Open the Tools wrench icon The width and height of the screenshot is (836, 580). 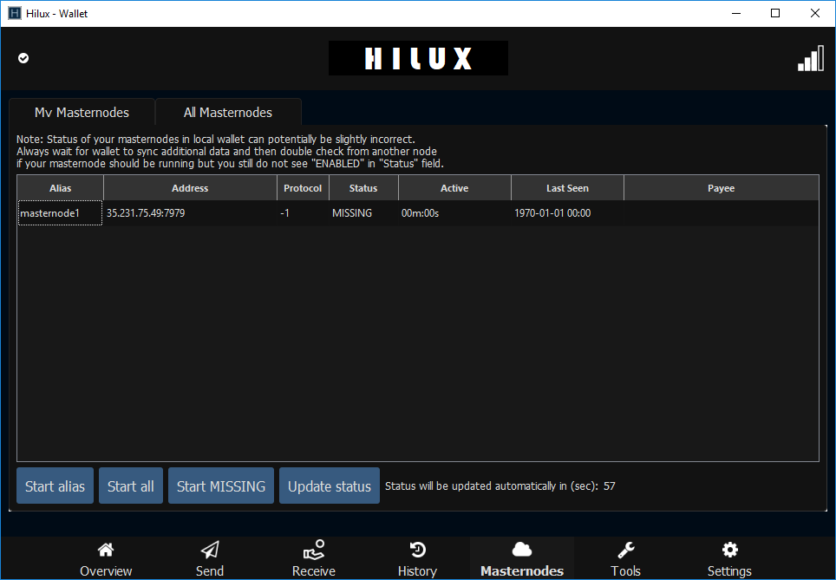pyautogui.click(x=625, y=550)
